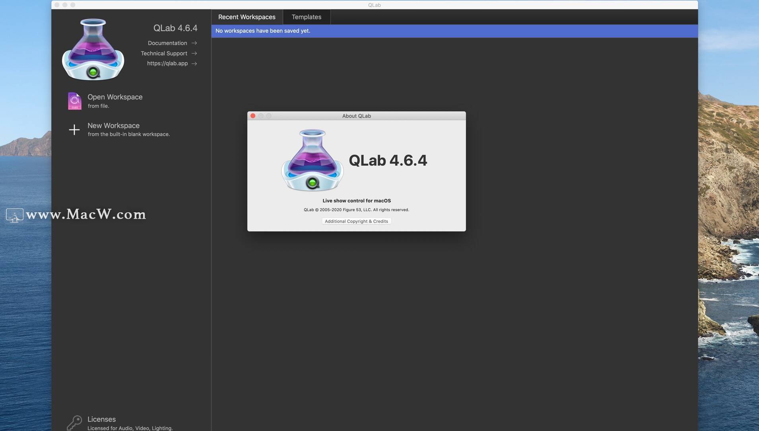This screenshot has height=431, width=759.
Task: Click the QLab flask logo in sidebar
Action: pyautogui.click(x=93, y=49)
